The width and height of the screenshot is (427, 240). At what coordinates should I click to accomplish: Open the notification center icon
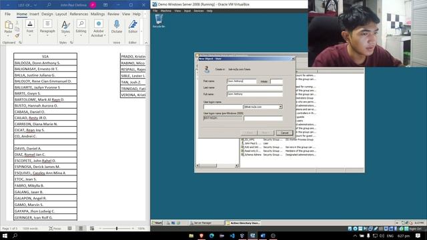point(418,235)
